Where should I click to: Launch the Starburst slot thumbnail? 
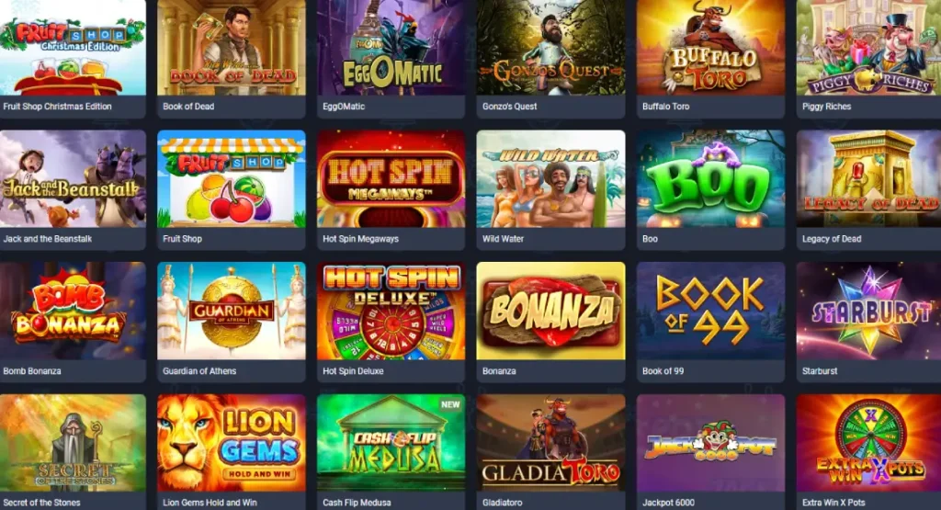click(x=868, y=311)
